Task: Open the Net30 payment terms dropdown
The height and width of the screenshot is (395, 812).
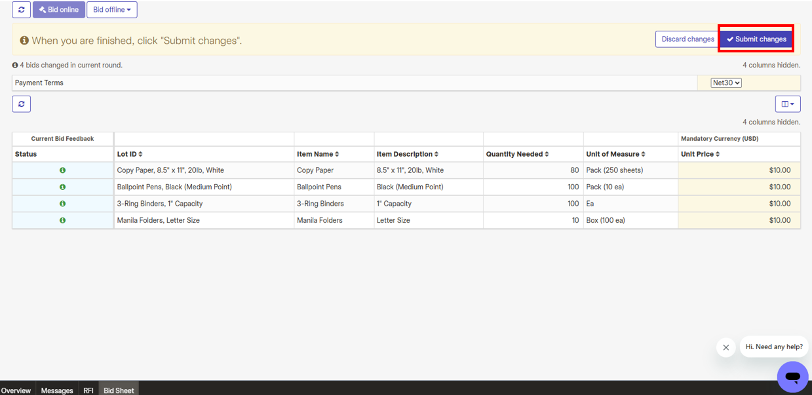Action: (x=725, y=82)
